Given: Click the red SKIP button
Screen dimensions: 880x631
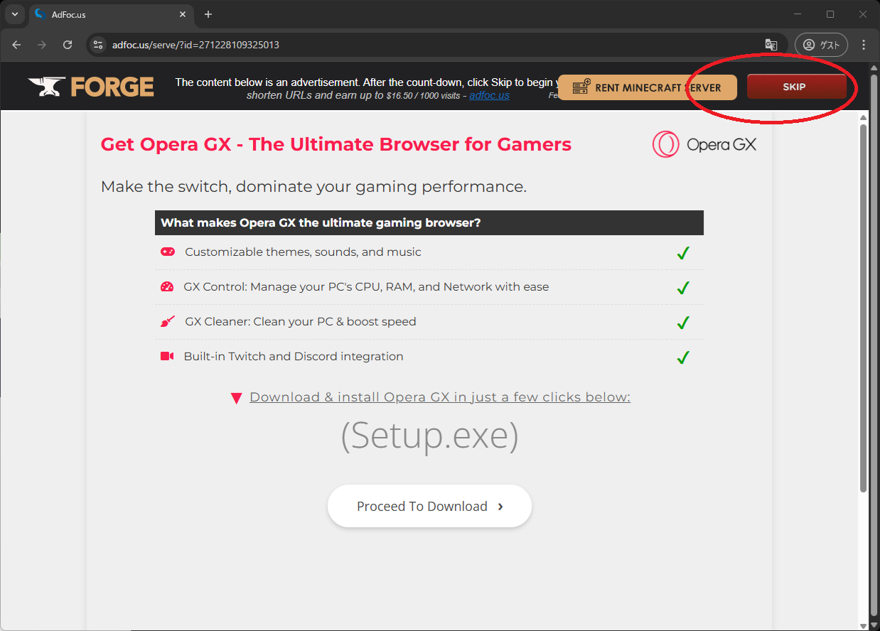Looking at the screenshot, I should pos(796,87).
